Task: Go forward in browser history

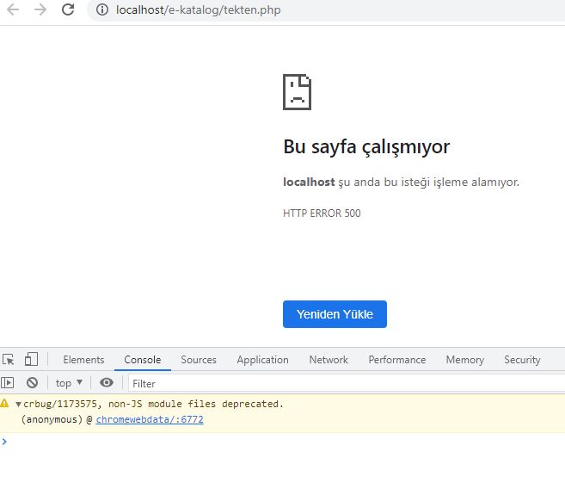Action: [x=40, y=9]
